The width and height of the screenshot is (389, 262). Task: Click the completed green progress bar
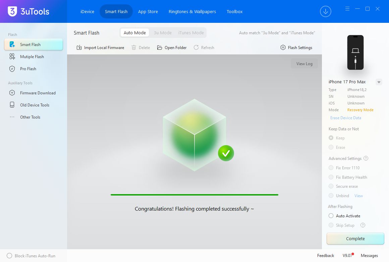click(194, 195)
